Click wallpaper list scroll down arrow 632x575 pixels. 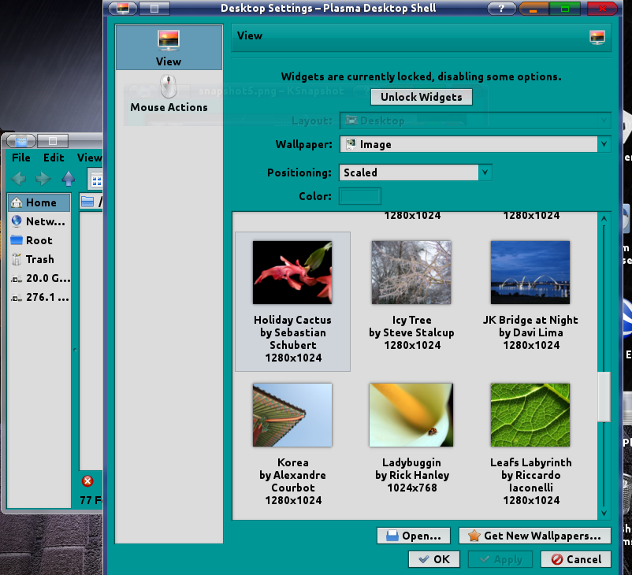point(604,513)
